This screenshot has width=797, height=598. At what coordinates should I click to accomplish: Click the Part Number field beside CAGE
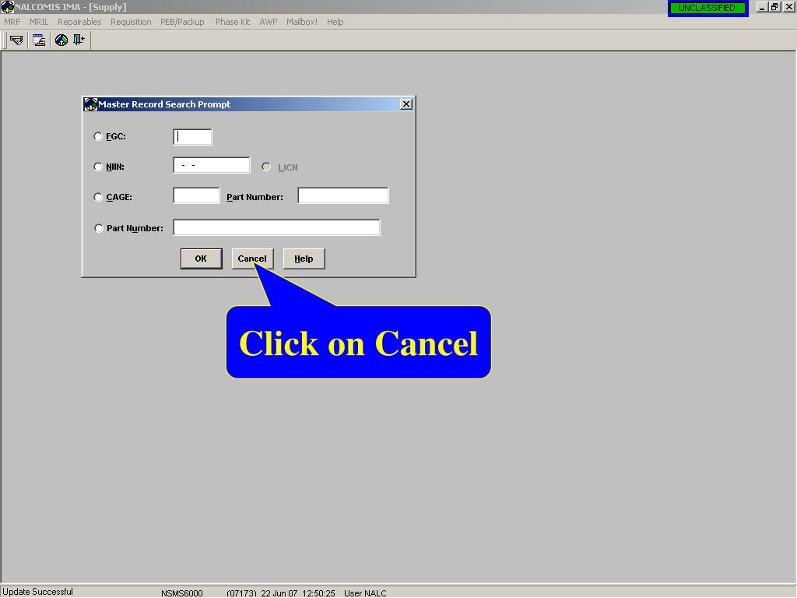[x=343, y=195]
